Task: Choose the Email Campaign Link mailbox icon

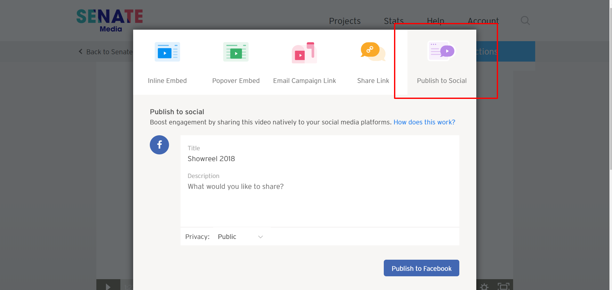Action: click(304, 53)
